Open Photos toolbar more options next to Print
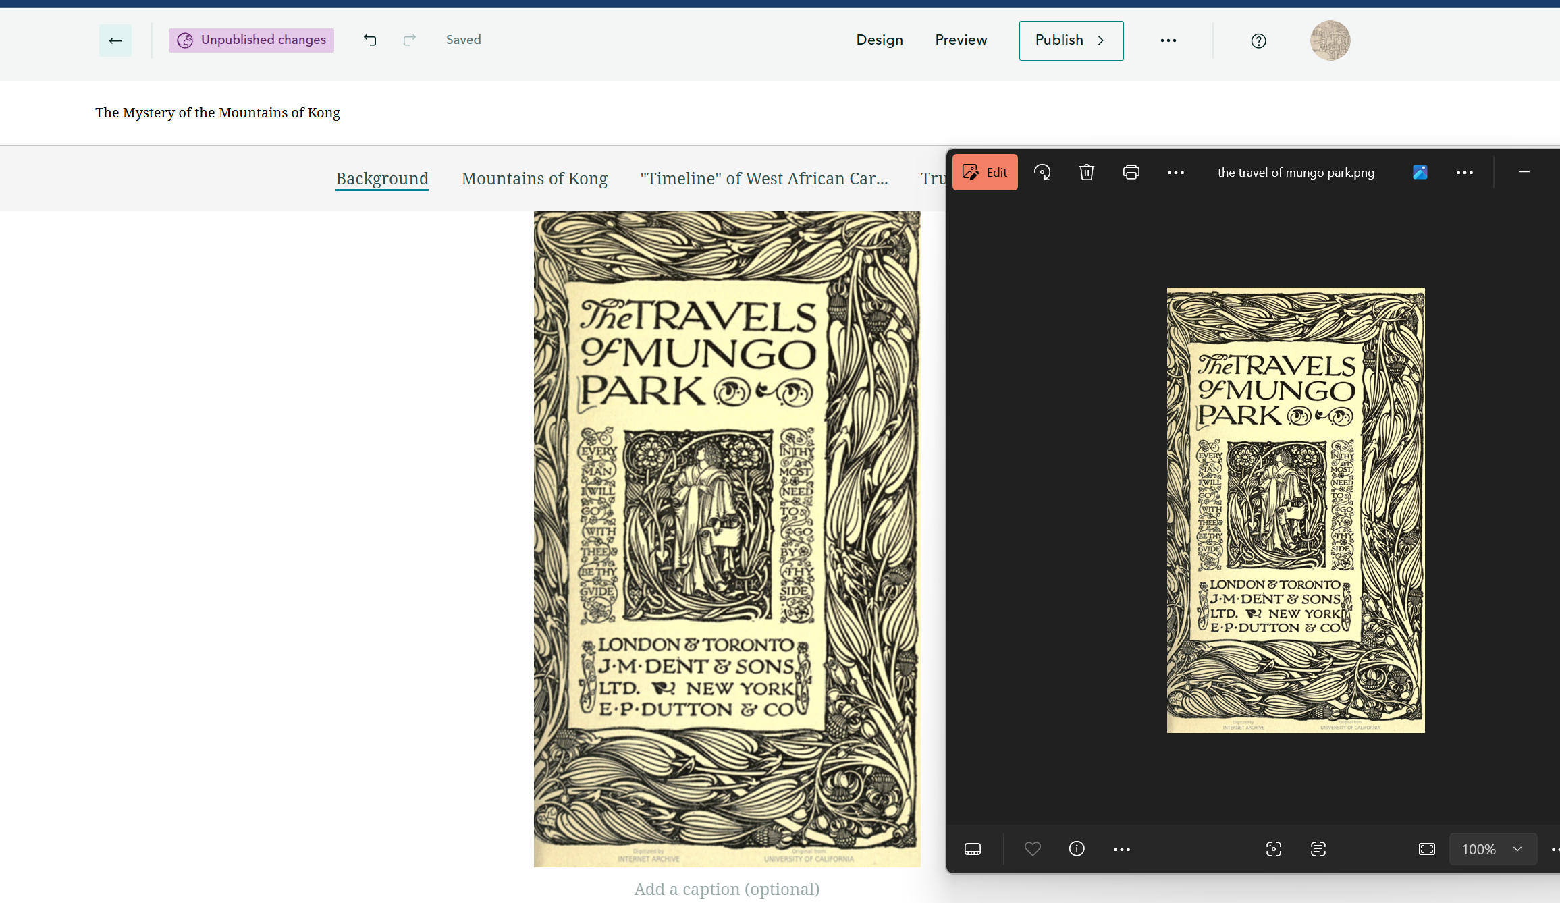This screenshot has height=903, width=1560. (1176, 172)
